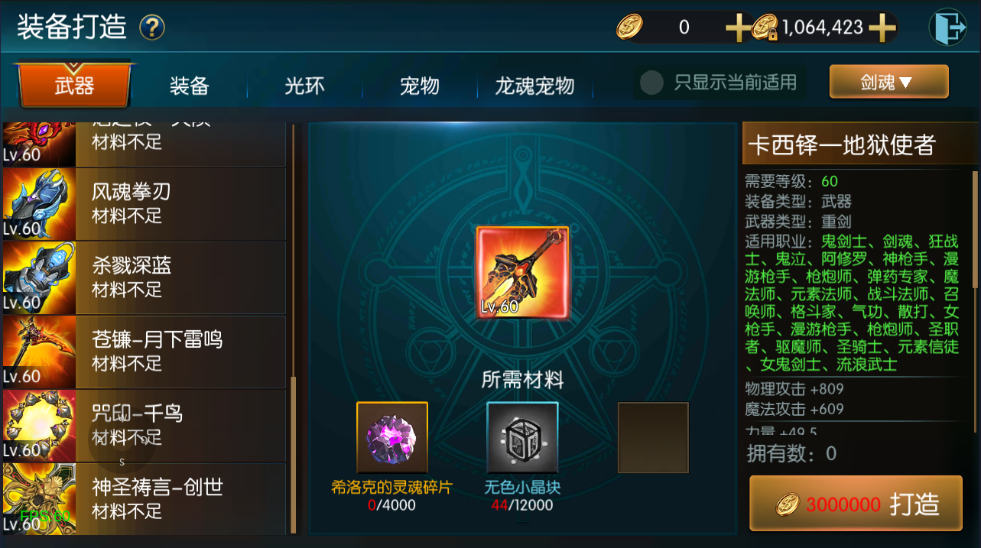981x548 pixels.
Task: Select the 武器 tab
Action: [74, 85]
